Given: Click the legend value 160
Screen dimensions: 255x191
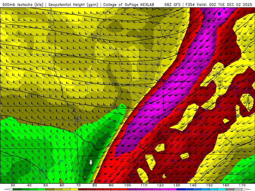Looking at the screenshot, I should 226,185.
